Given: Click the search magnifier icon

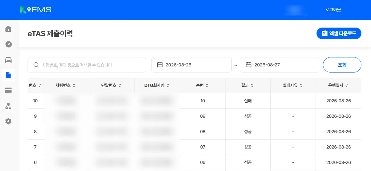Looking at the screenshot, I should (36, 65).
